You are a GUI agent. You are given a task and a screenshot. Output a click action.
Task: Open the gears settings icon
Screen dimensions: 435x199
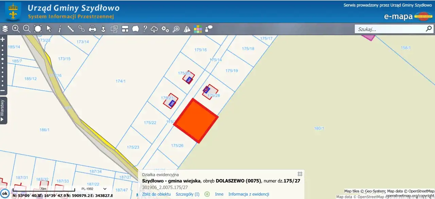tap(165, 29)
